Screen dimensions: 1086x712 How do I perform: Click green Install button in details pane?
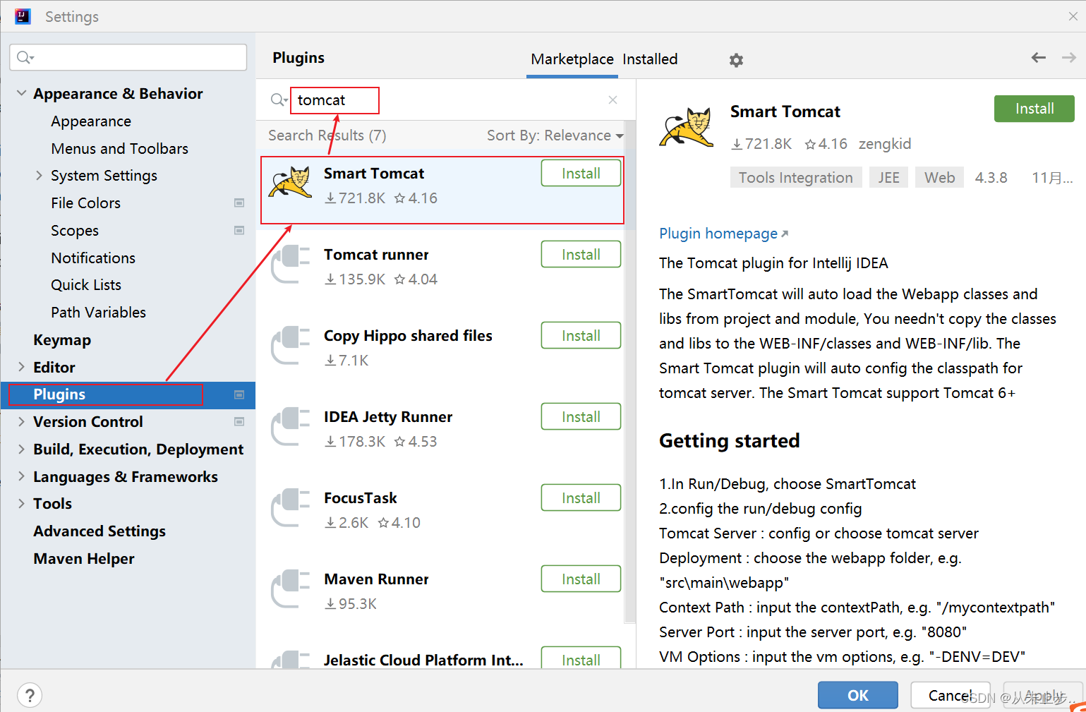click(1034, 109)
